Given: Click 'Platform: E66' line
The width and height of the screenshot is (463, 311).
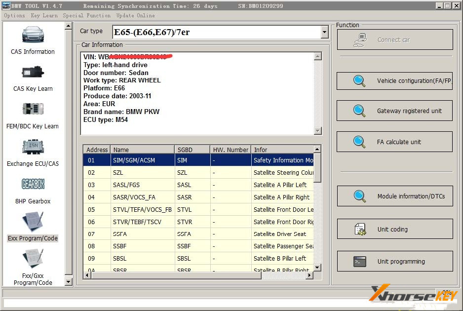Looking at the screenshot, I should [x=104, y=88].
